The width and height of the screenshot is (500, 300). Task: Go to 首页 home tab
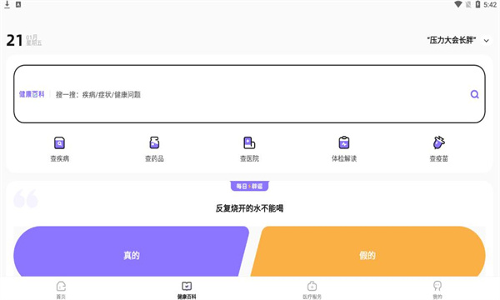point(61,289)
